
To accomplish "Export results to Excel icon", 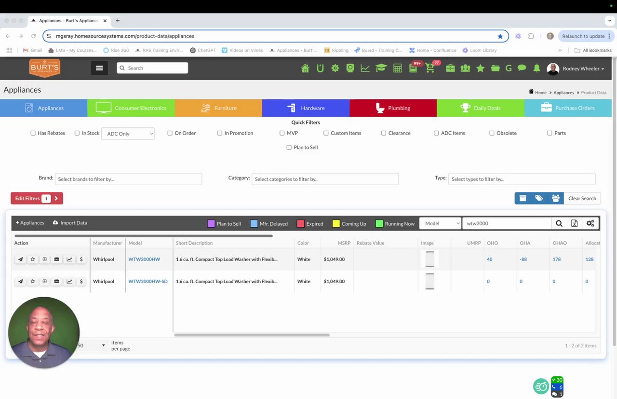I will point(574,223).
